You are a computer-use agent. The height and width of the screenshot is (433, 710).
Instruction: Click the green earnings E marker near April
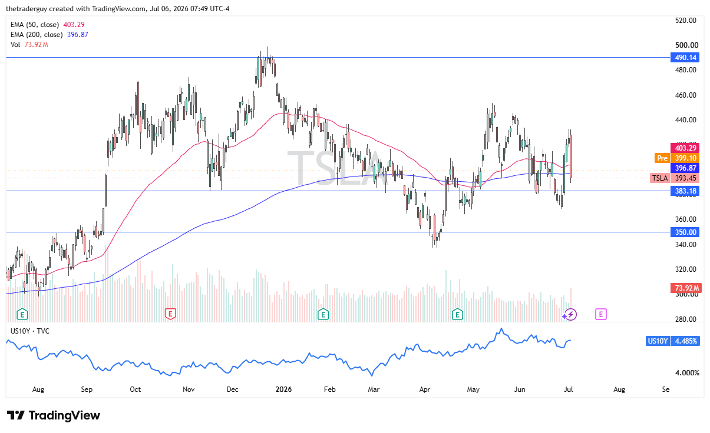pos(457,314)
